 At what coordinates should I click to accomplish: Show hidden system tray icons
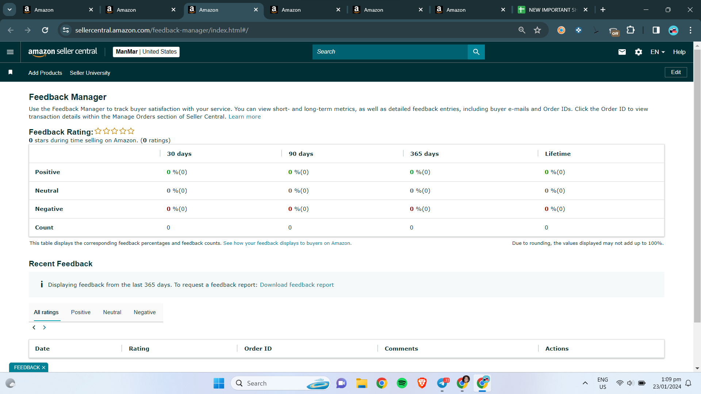tap(585, 383)
